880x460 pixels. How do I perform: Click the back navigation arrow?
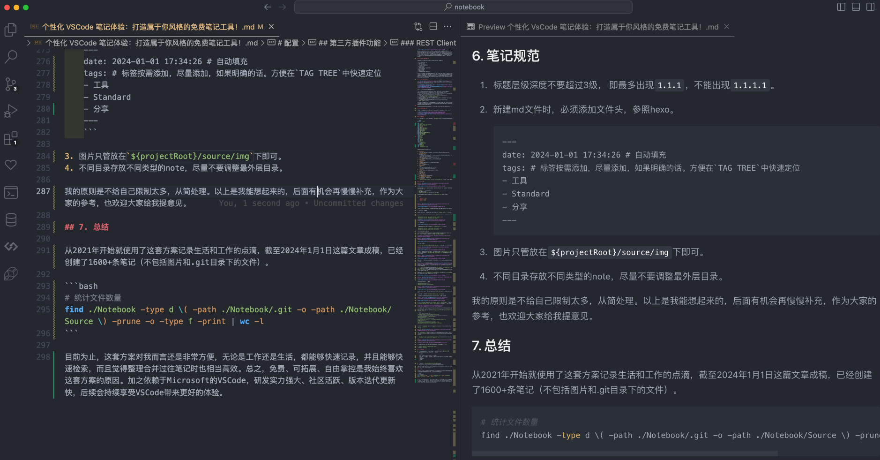(x=268, y=7)
